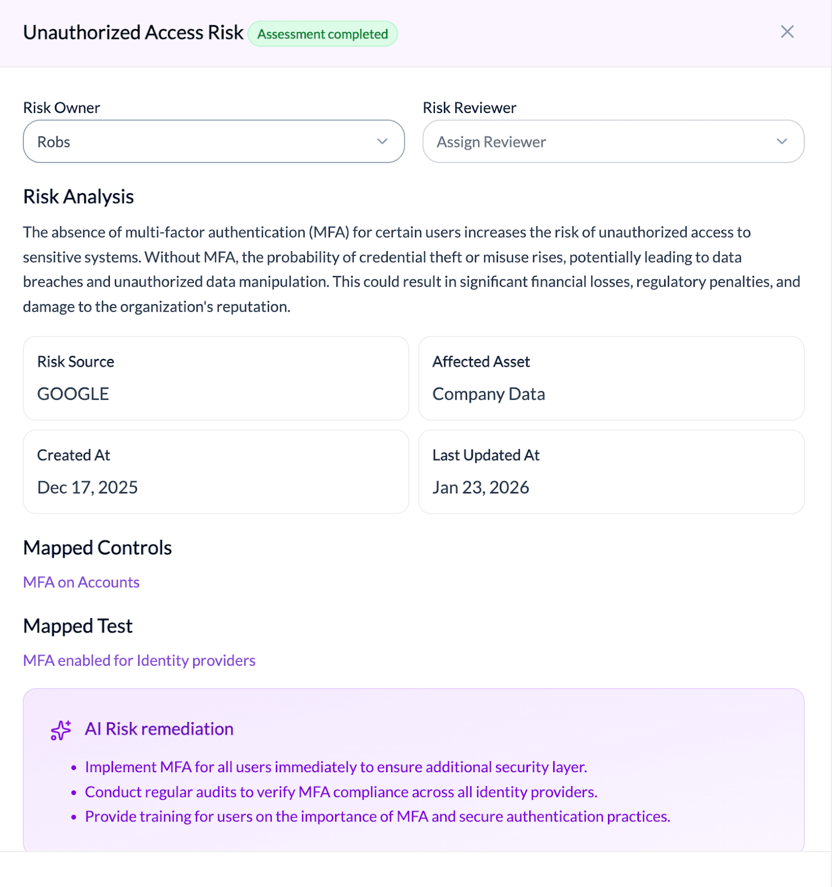Click the Unauthorized Access Risk title
This screenshot has height=887, width=832.
[x=133, y=33]
